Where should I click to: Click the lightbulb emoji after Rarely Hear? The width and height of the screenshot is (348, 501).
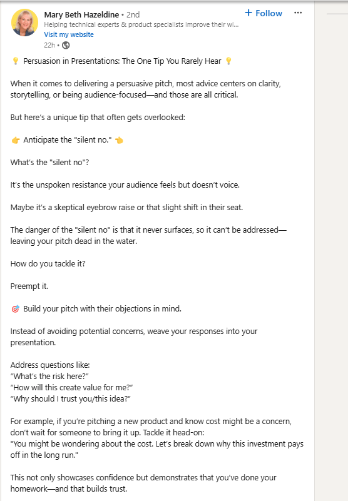[x=228, y=61]
